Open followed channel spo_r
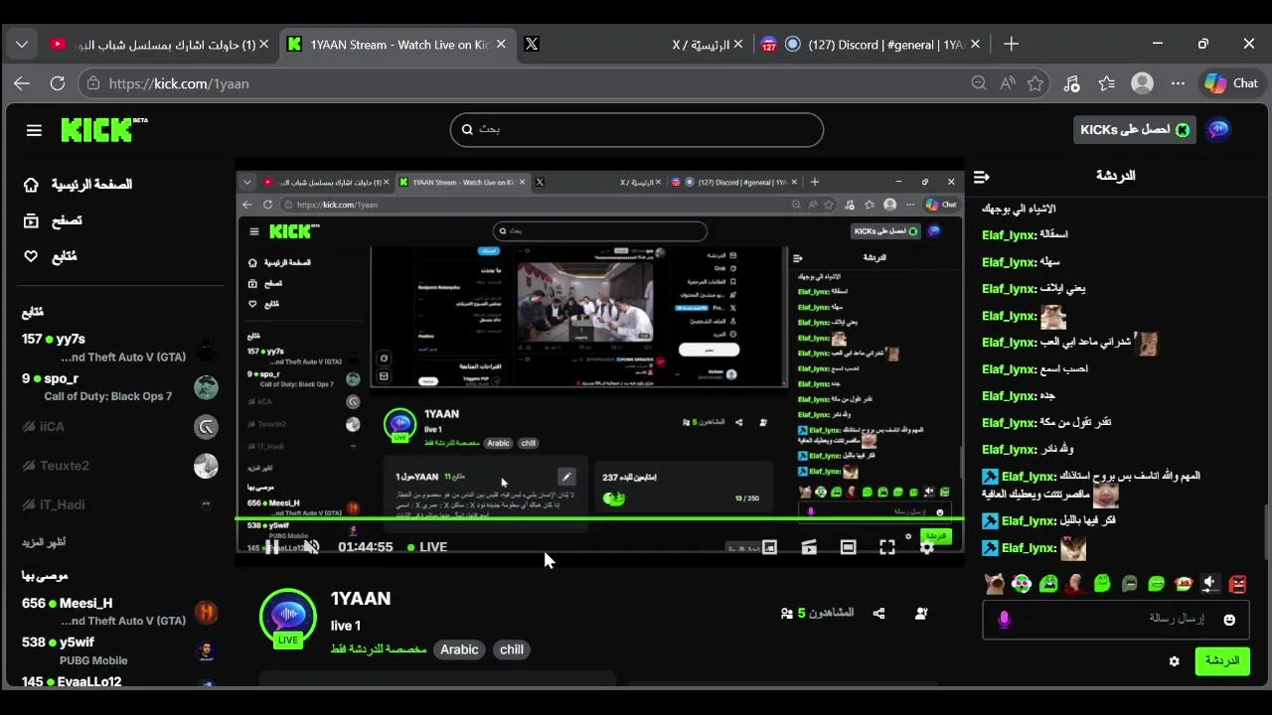The width and height of the screenshot is (1272, 715). point(119,387)
